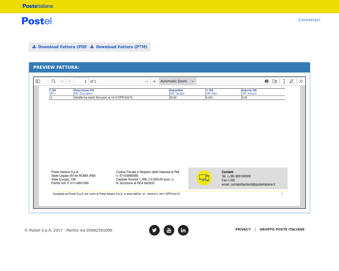Open the LinkedIn social icon
This screenshot has width=339, height=271.
(x=183, y=230)
